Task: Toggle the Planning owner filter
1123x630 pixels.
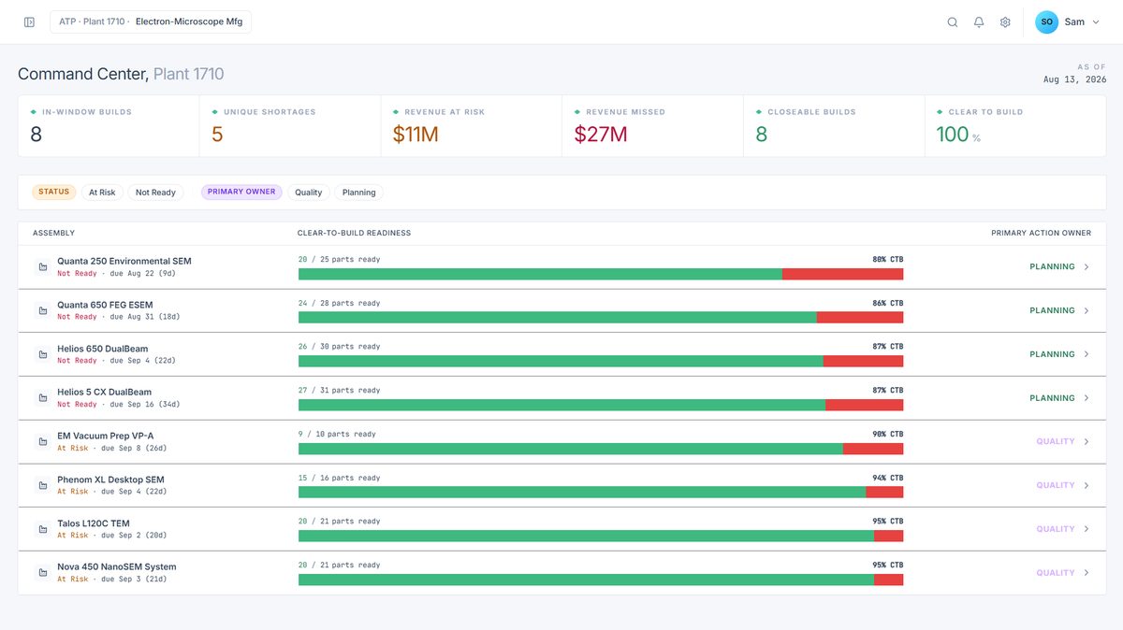Action: 358,192
